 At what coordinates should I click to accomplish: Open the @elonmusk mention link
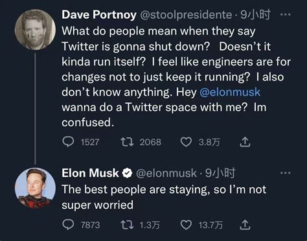click(230, 92)
